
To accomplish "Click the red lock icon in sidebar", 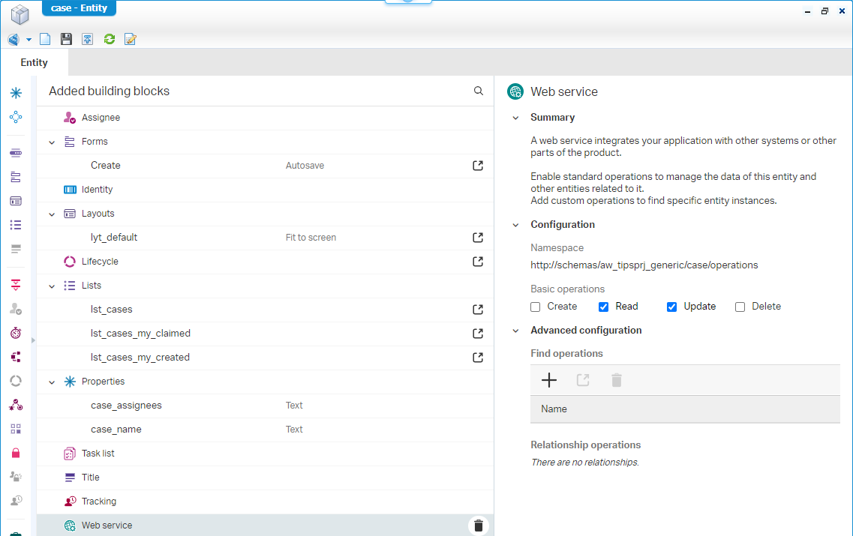I will click(16, 453).
